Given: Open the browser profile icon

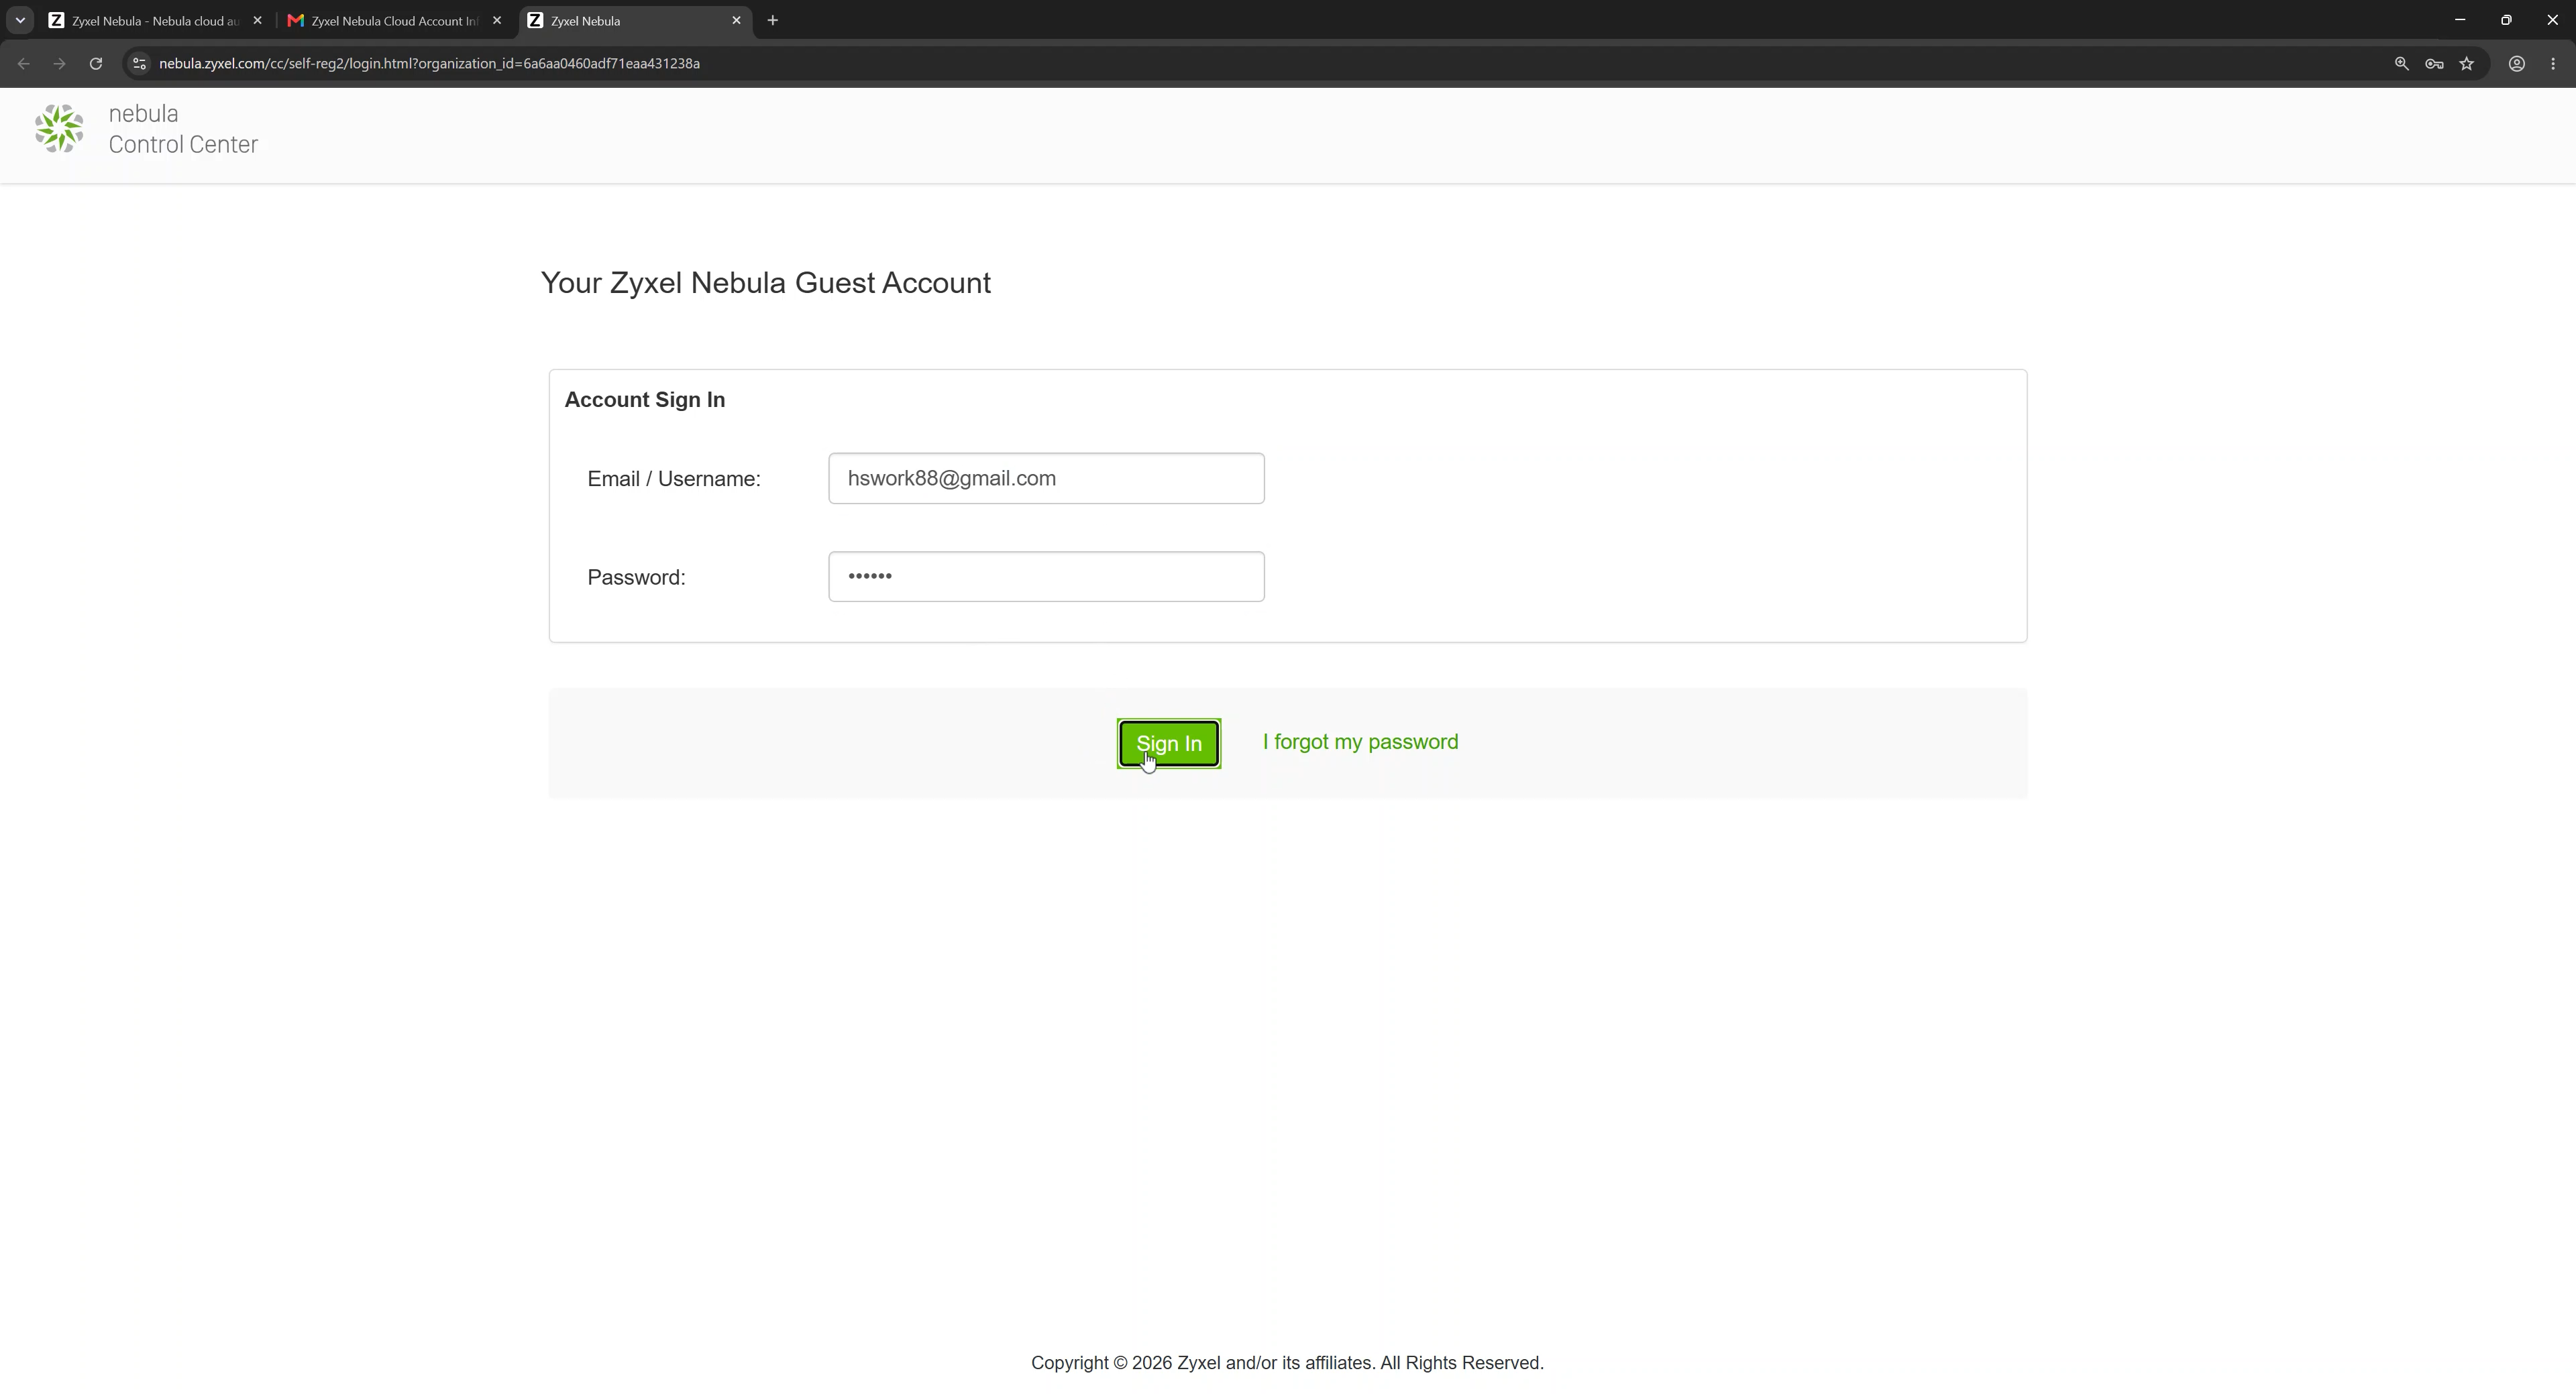Looking at the screenshot, I should 2517,64.
